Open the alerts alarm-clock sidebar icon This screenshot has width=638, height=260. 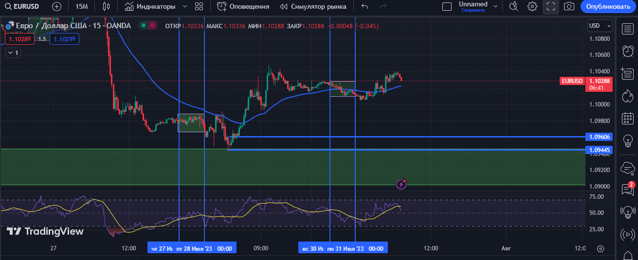click(x=627, y=51)
